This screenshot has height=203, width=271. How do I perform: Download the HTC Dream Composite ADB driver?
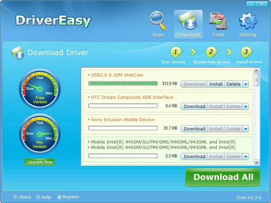[194, 107]
